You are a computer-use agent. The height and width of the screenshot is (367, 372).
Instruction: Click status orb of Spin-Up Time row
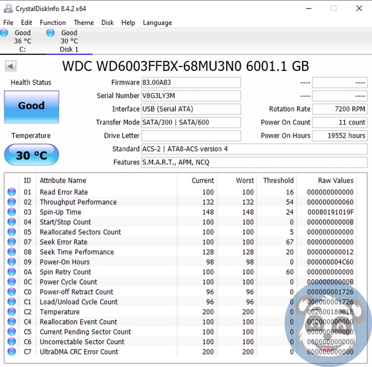click(12, 212)
